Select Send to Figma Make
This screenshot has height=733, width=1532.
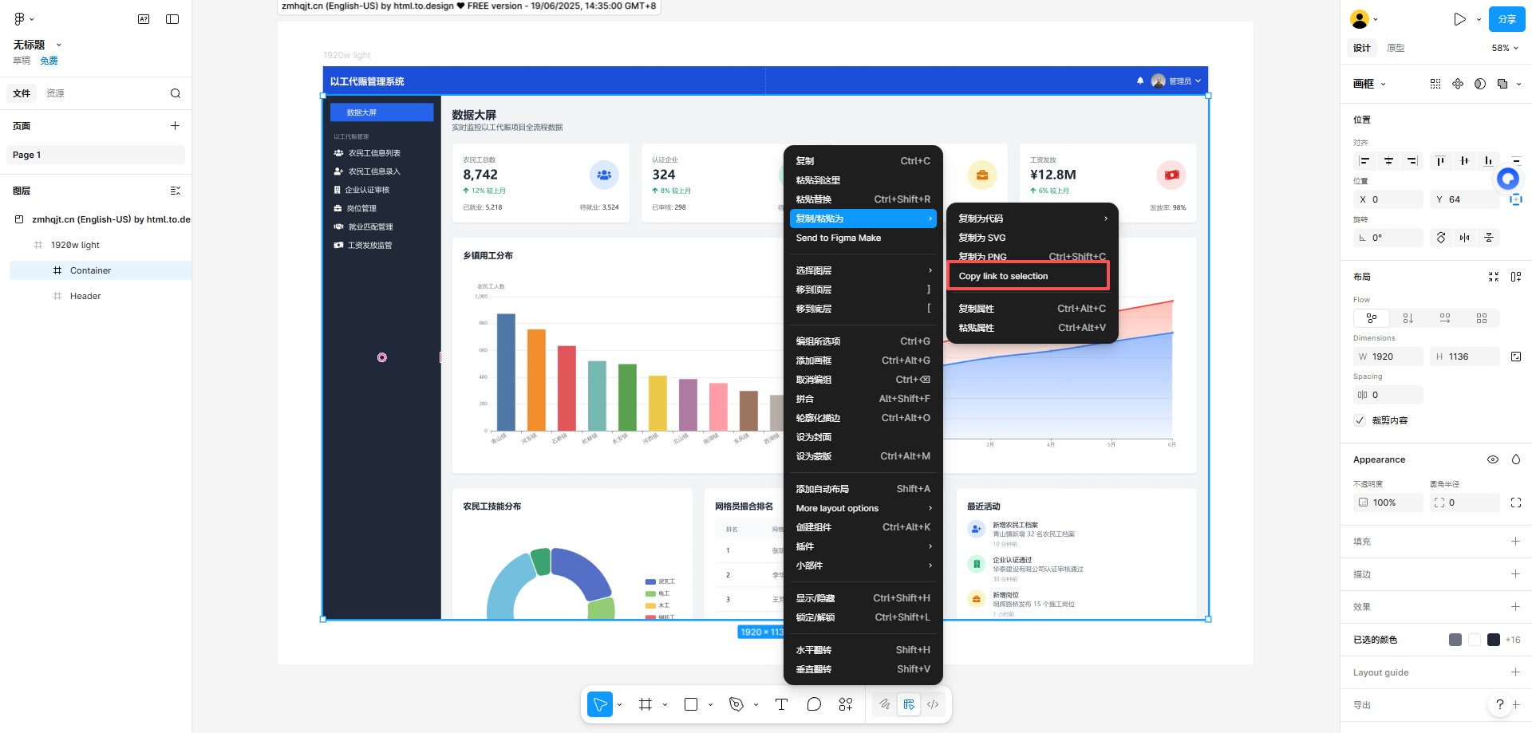click(839, 238)
